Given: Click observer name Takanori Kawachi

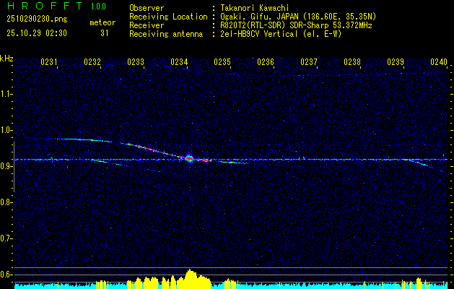Looking at the screenshot, I should click(255, 8).
